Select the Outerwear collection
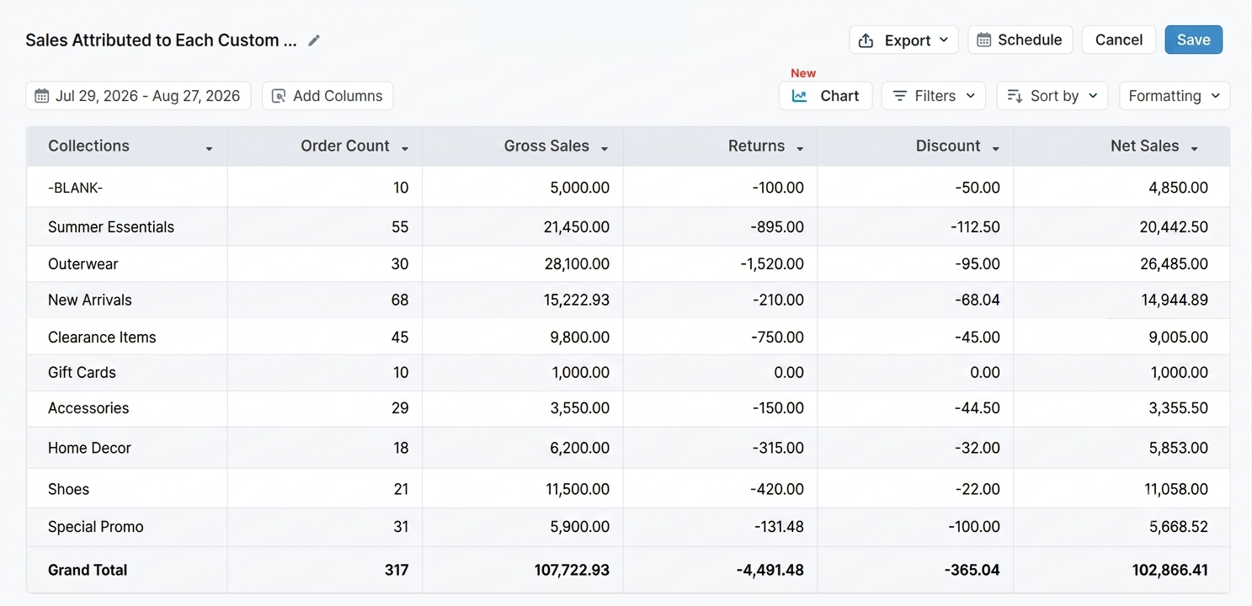The image size is (1252, 606). [x=83, y=264]
